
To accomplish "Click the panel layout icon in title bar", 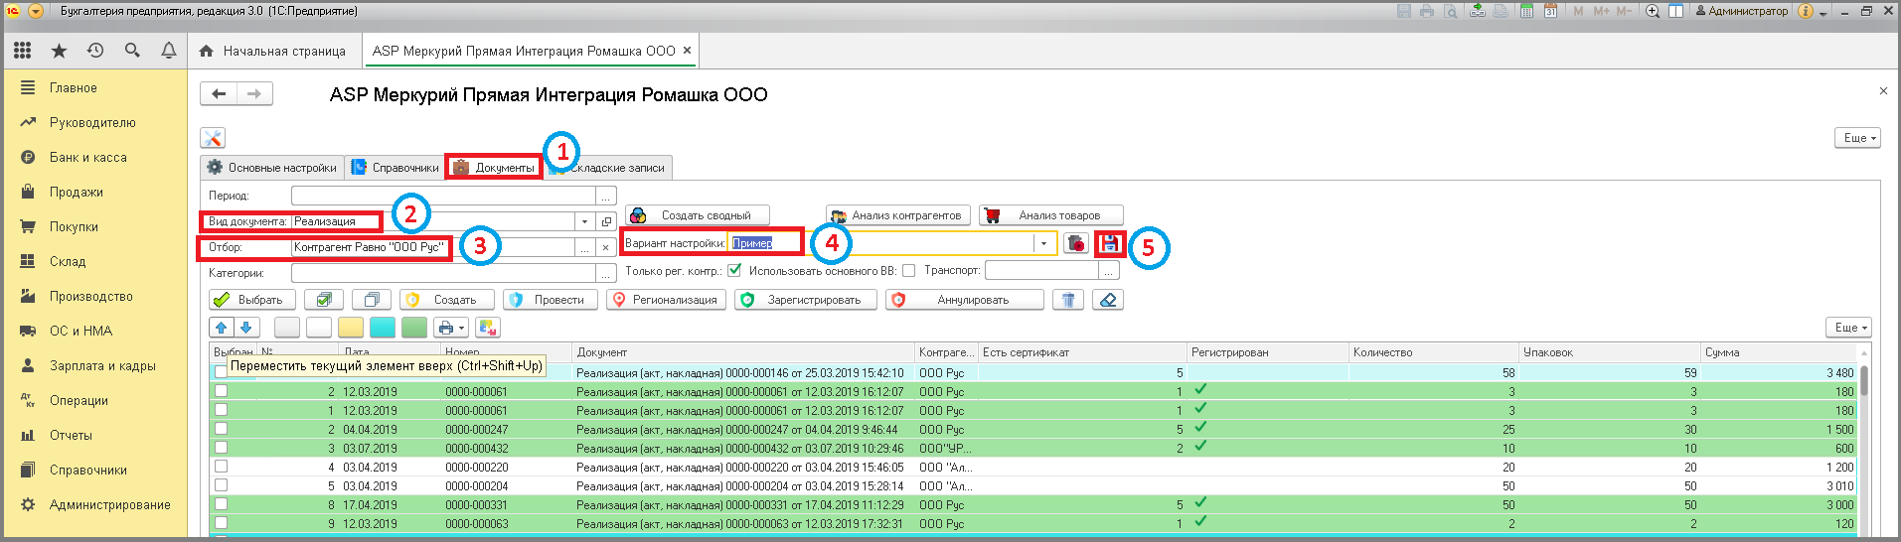I will [1675, 11].
